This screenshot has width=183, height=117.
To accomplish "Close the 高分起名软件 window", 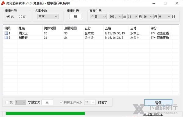I will point(177,3).
